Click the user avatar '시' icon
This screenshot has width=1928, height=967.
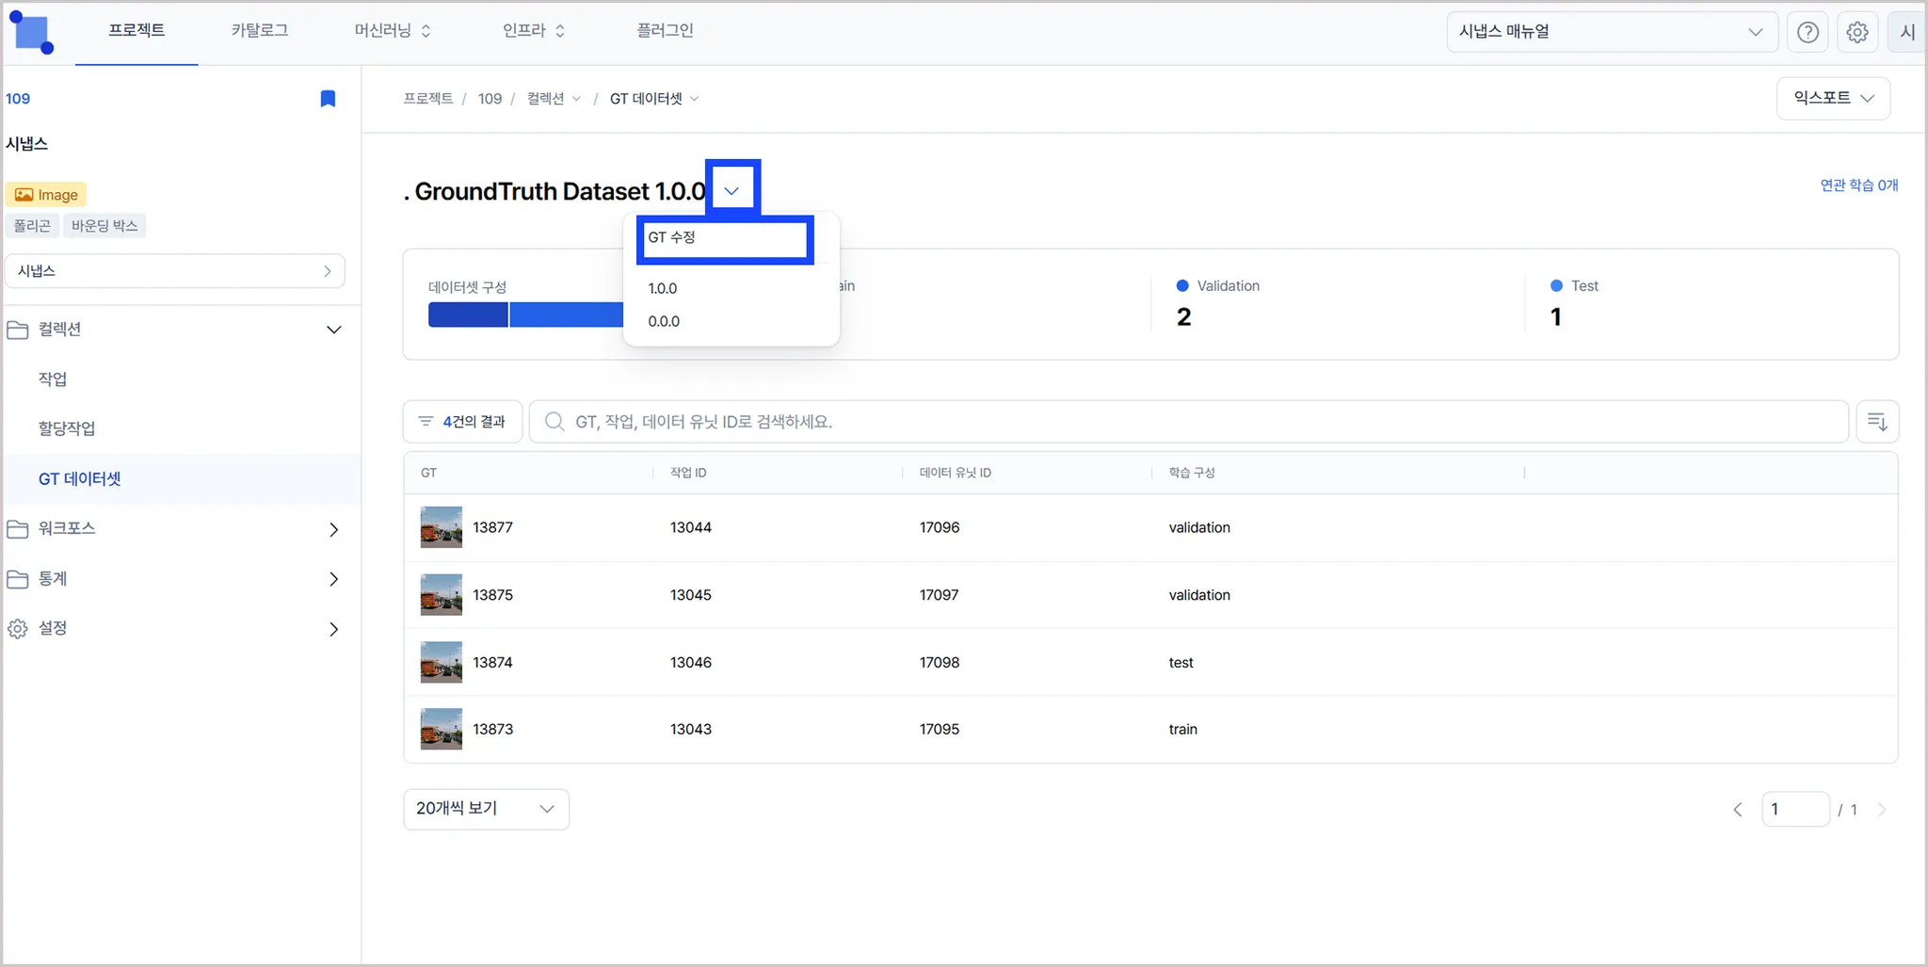click(x=1907, y=32)
